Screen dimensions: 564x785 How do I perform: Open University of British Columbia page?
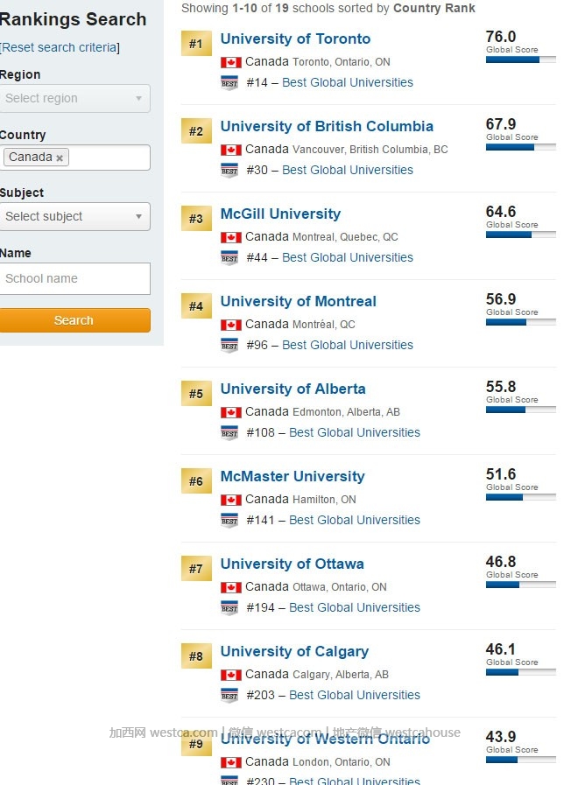tap(327, 126)
